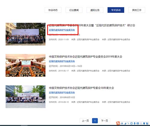The image size is (150, 126).
Task: Click 近现代建筑保护专业委员会 link under 18年度大会
Action: tap(62, 92)
